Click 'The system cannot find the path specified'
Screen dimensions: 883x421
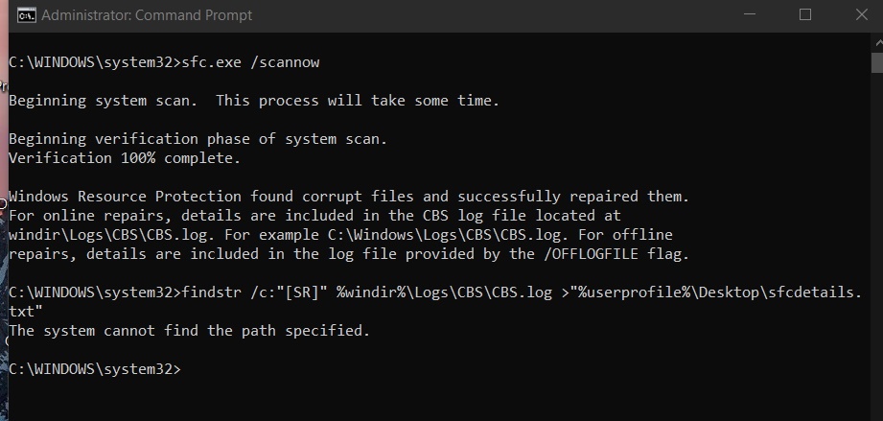pyautogui.click(x=189, y=331)
